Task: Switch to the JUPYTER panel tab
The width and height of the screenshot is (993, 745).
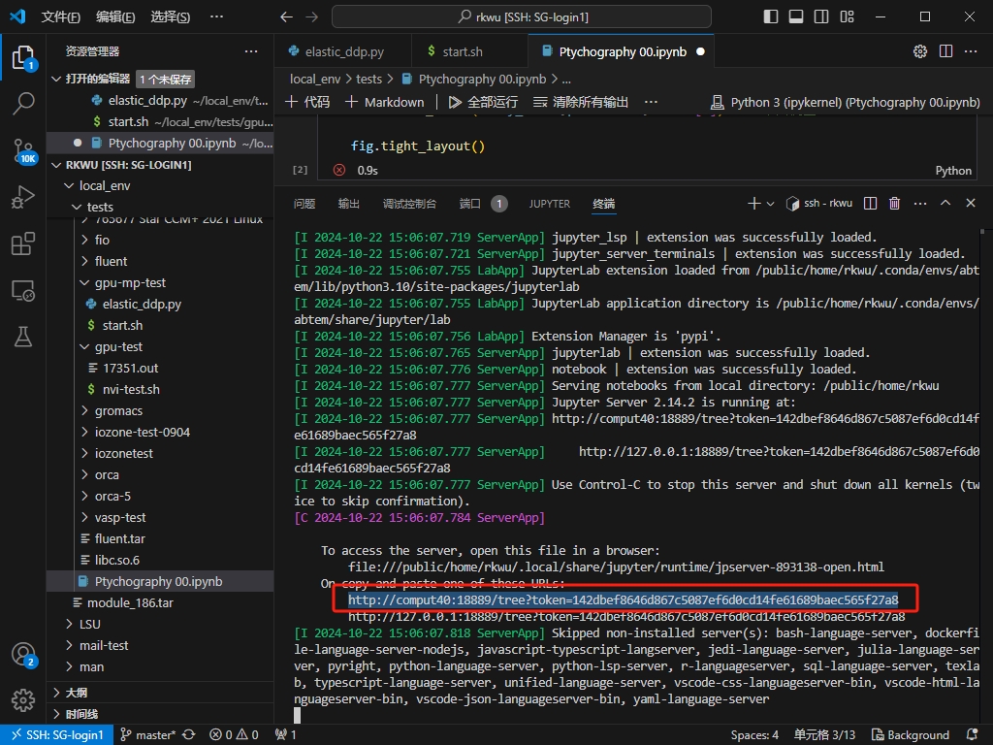Action: [x=550, y=204]
